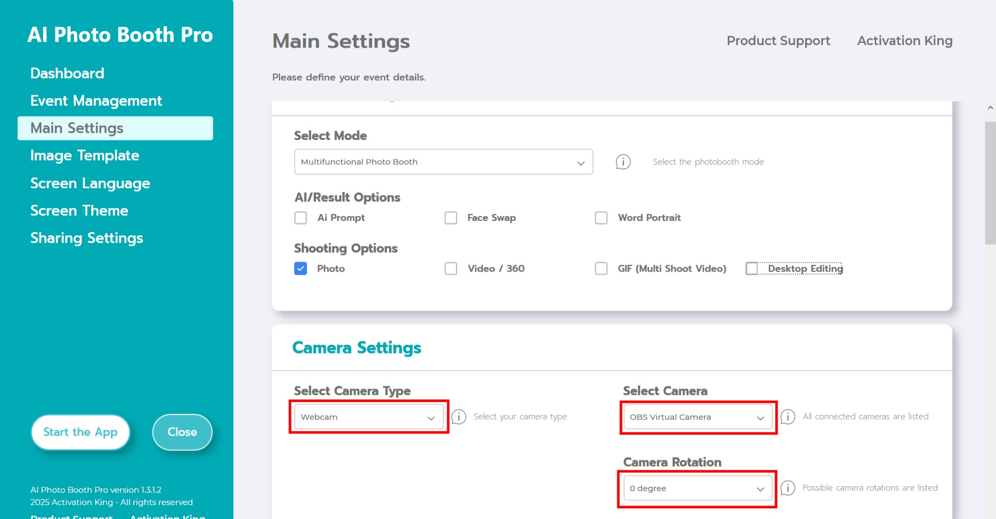Expand the Camera Rotation 0 degree dropdown
The width and height of the screenshot is (996, 519).
[x=698, y=488]
